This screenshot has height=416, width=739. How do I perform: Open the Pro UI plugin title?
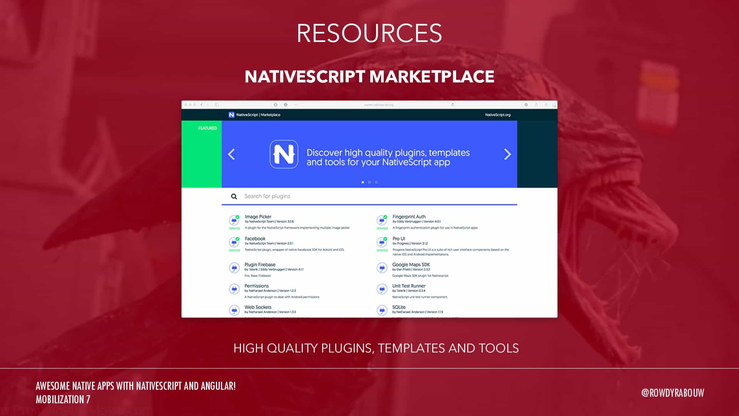pos(399,238)
